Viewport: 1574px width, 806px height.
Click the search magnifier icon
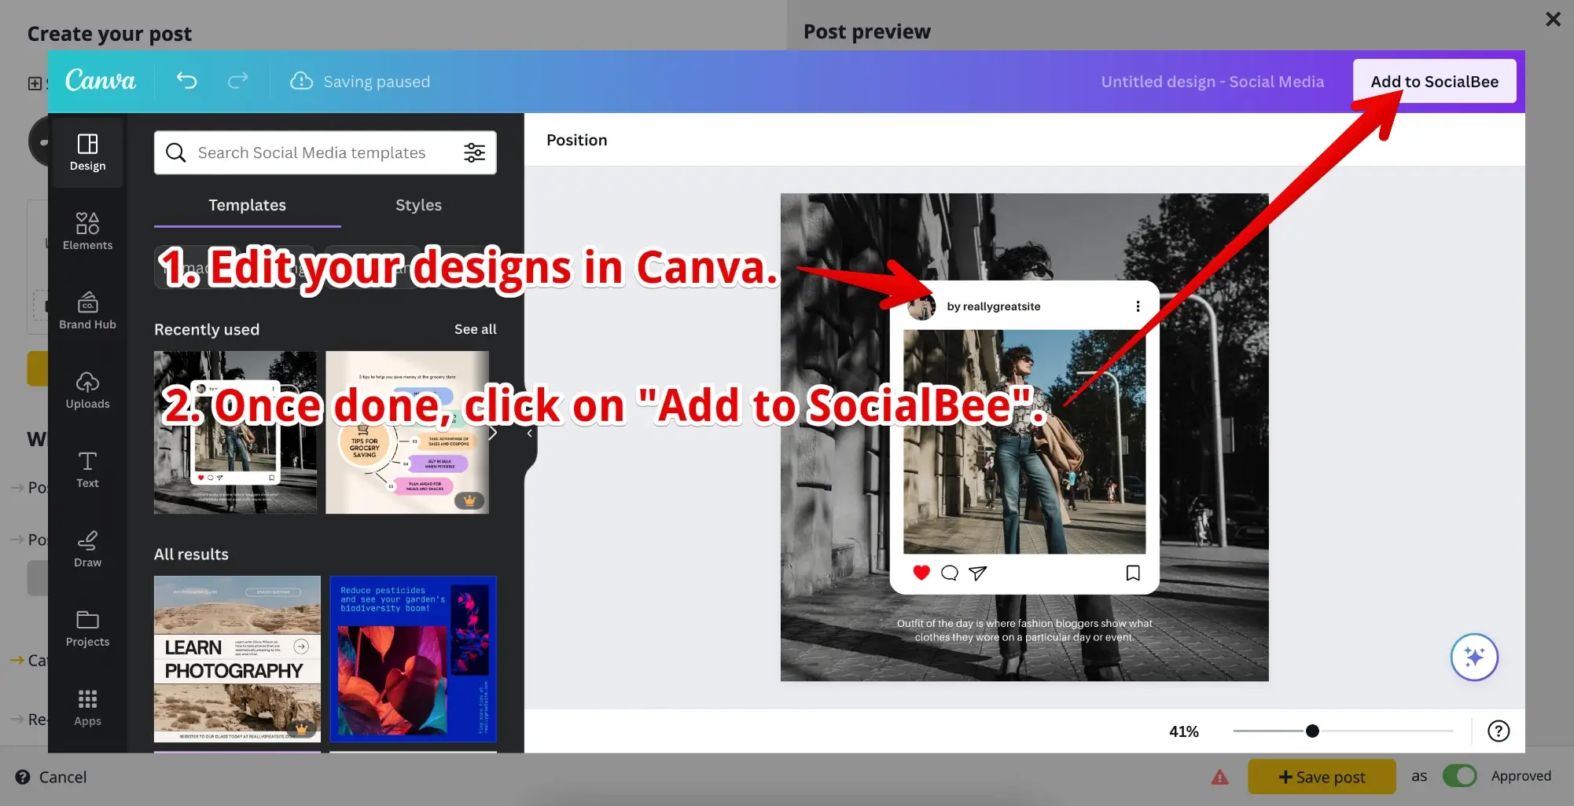point(176,152)
